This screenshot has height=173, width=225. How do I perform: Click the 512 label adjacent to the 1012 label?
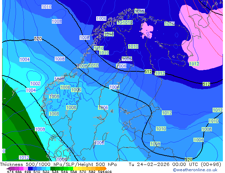click(x=148, y=72)
